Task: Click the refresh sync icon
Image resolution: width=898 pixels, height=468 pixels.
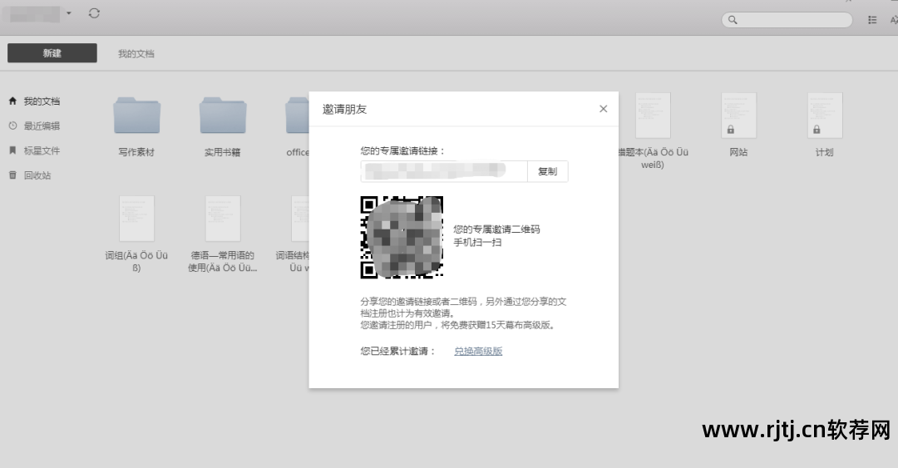Action: click(x=95, y=13)
